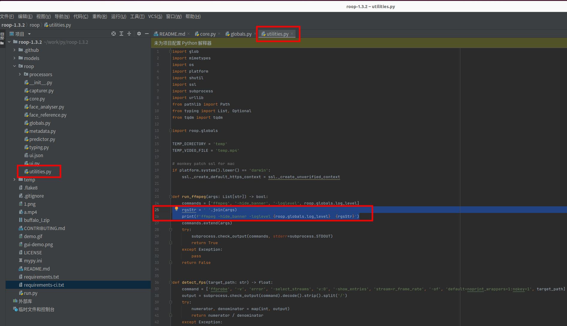The width and height of the screenshot is (567, 326).
Task: Click roop in the breadcrumb path
Action: tap(34, 25)
